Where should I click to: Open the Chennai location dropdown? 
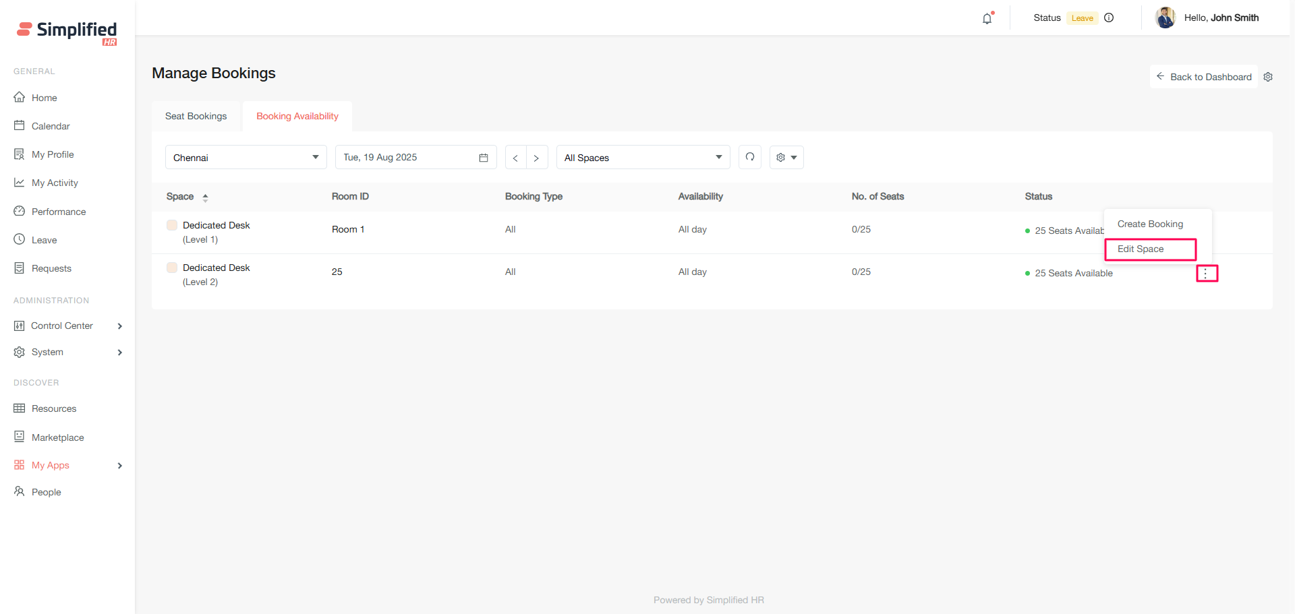coord(246,158)
